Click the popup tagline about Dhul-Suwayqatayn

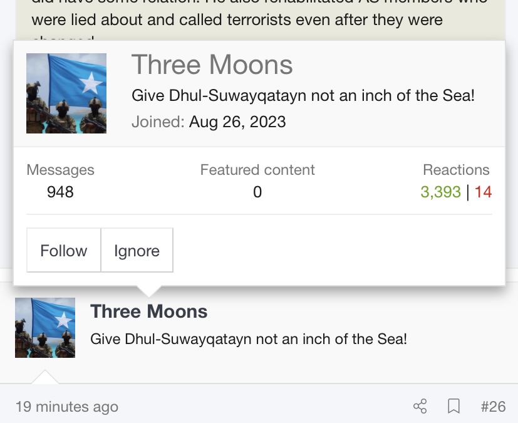coord(303,95)
